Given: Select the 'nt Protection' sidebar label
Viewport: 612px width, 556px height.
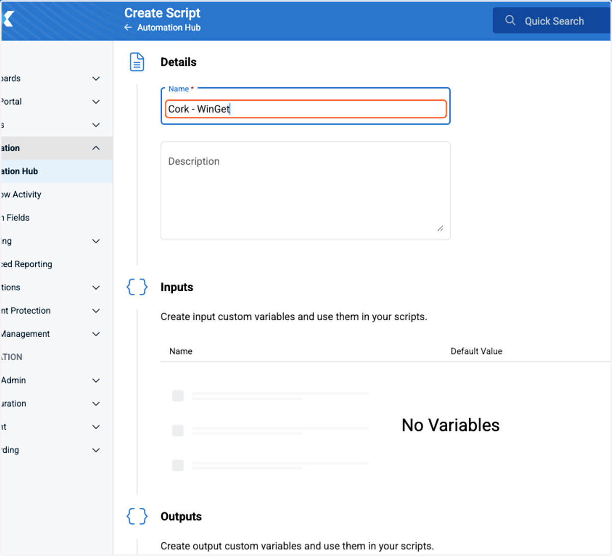Looking at the screenshot, I should pyautogui.click(x=25, y=311).
